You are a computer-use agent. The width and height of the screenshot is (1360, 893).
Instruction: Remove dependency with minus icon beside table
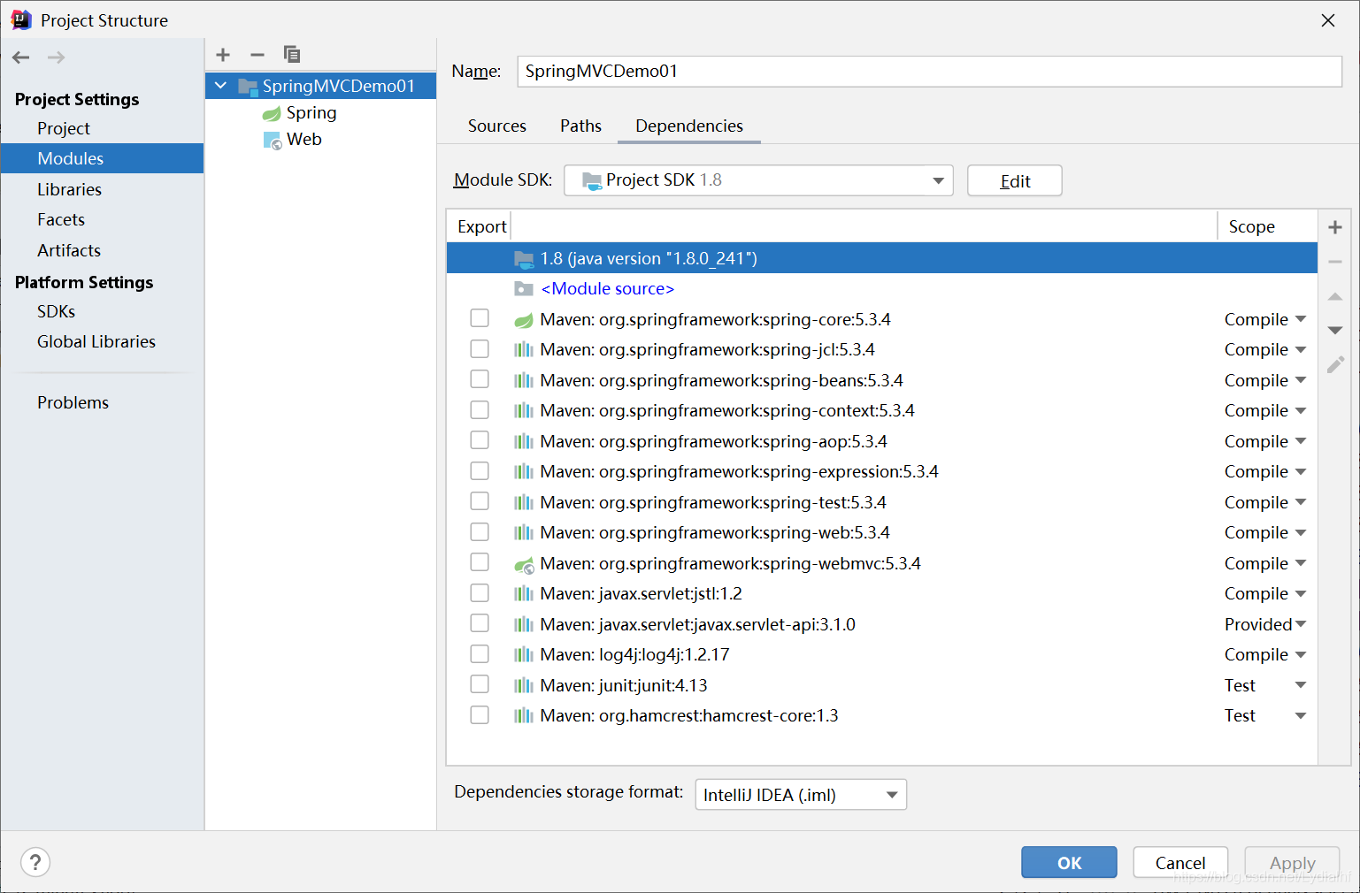pyautogui.click(x=1335, y=262)
